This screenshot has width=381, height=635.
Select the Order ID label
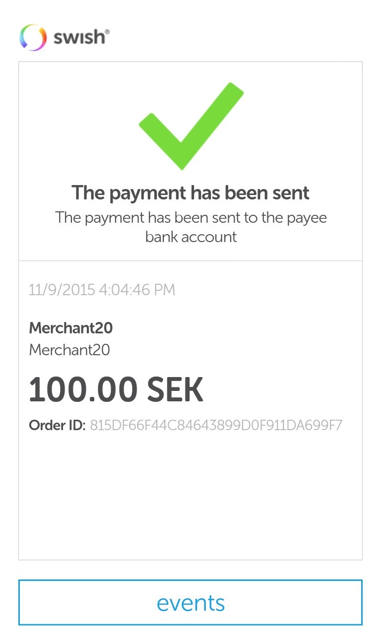point(56,425)
